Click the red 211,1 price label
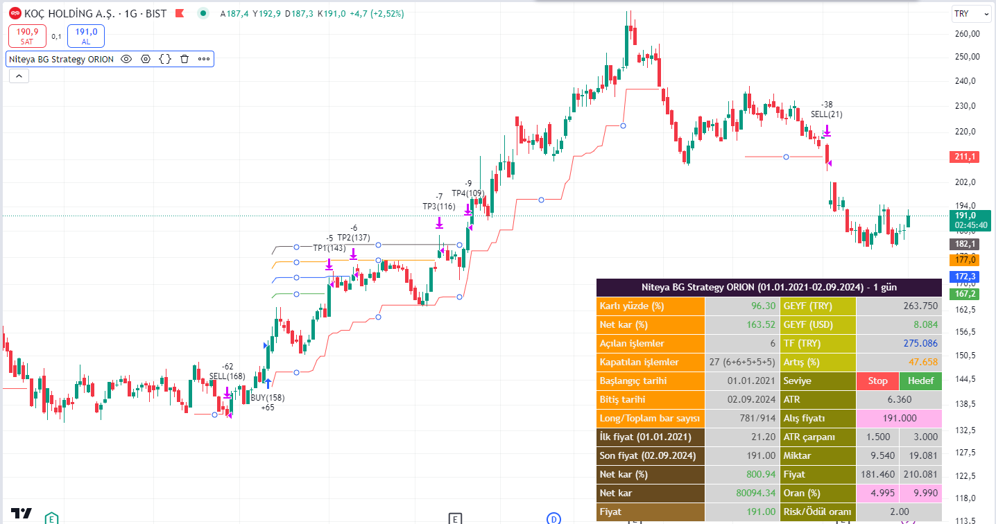The height and width of the screenshot is (524, 996). pos(963,157)
